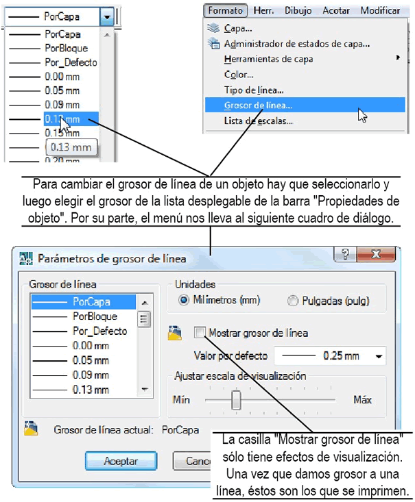
Task: Select PorCapa in the dialog's Grosor list
Action: click(84, 301)
